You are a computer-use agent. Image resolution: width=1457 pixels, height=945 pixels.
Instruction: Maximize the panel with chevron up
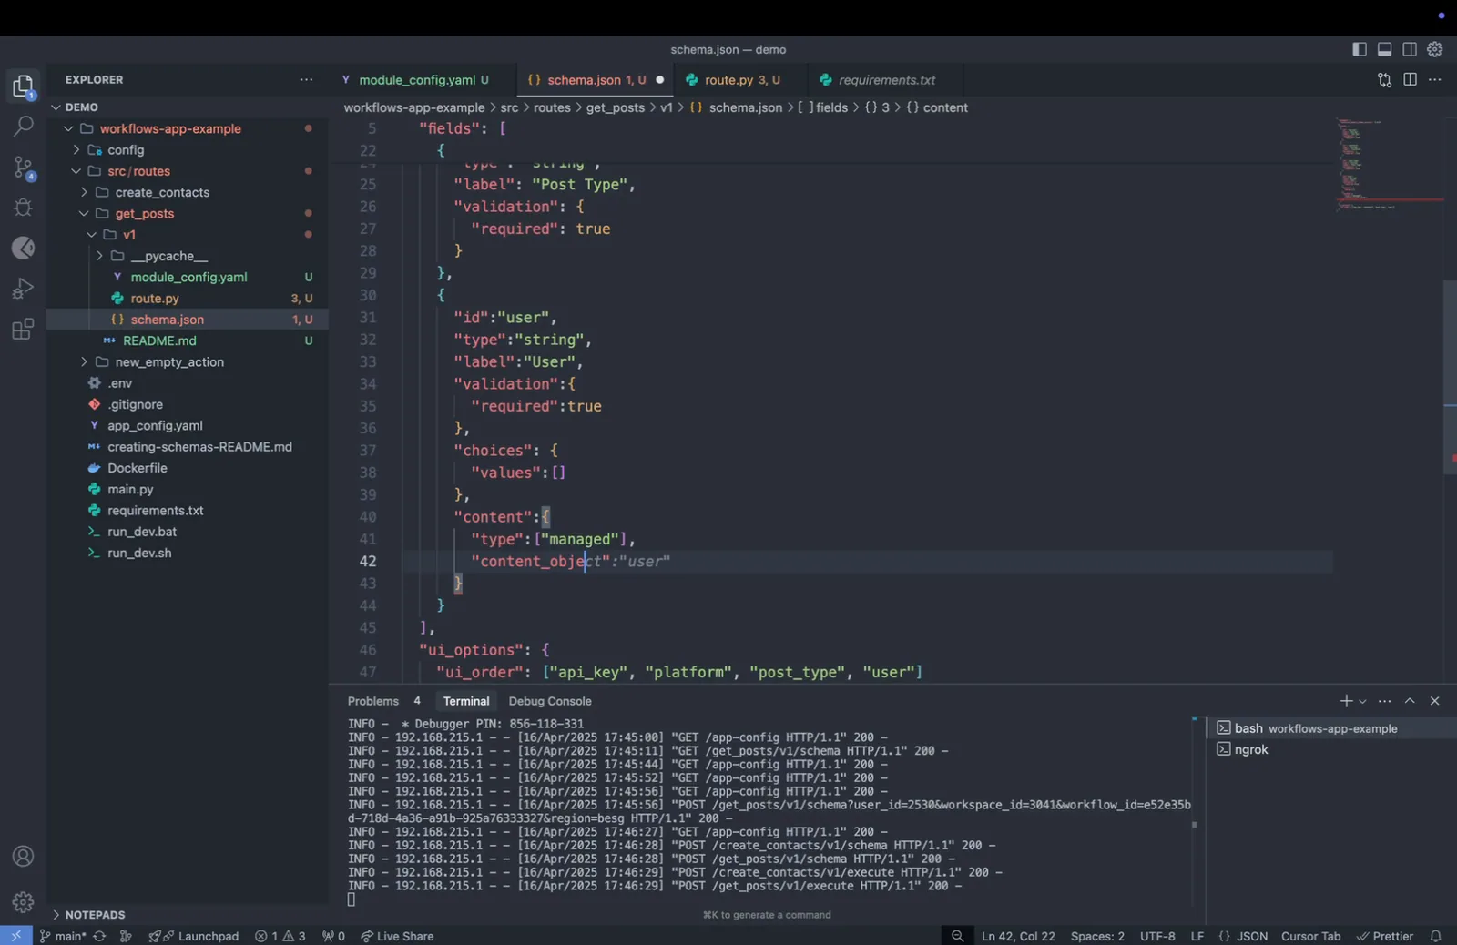coord(1410,701)
